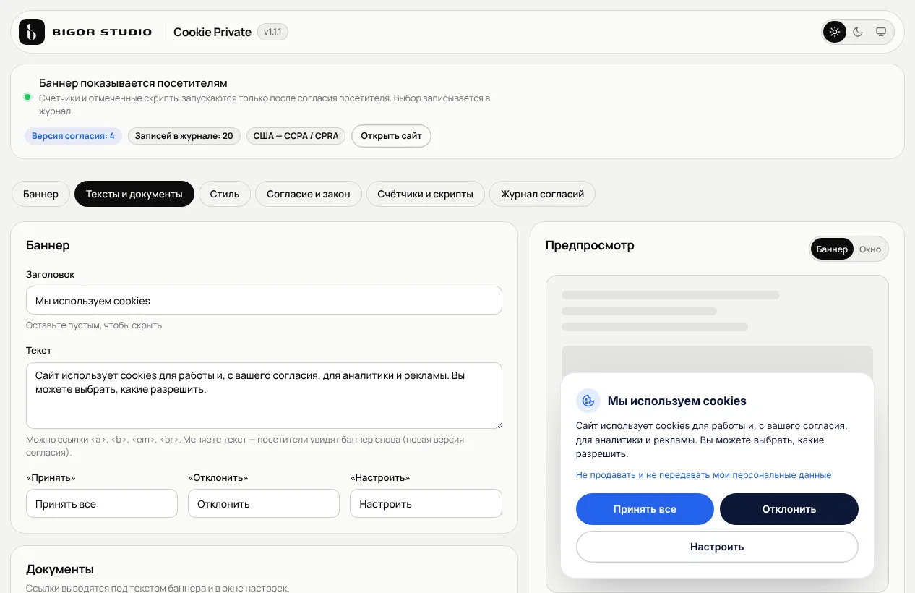Click the Версия согласия: 4 badge
Image resolution: width=915 pixels, height=593 pixels.
(73, 136)
